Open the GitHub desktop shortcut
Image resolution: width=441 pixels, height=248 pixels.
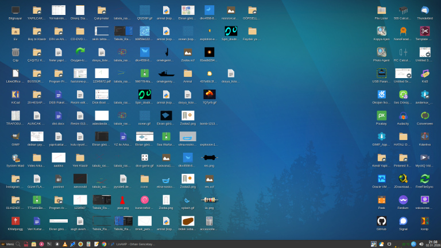click(x=381, y=221)
